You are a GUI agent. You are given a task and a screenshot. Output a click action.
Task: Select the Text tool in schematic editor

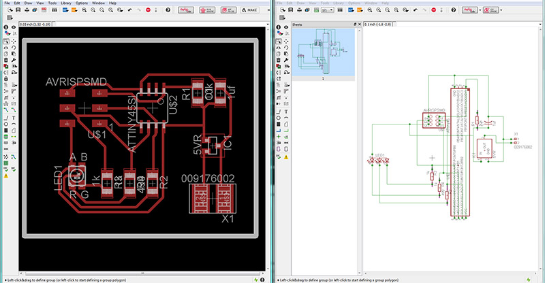coord(286,112)
